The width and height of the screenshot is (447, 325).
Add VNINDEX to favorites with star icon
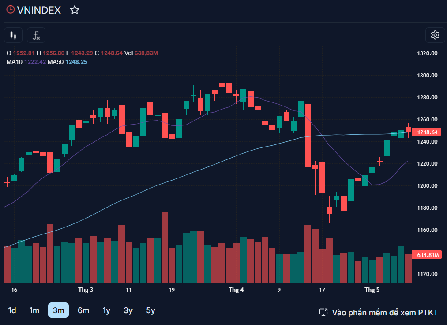coord(75,10)
